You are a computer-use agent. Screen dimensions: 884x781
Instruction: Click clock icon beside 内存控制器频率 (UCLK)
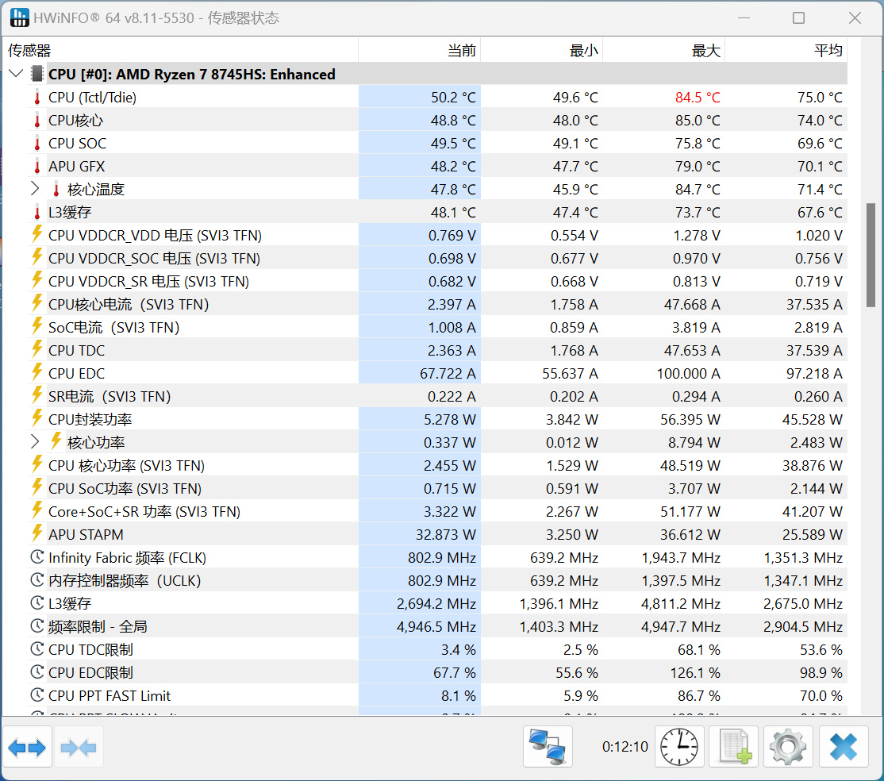pyautogui.click(x=37, y=580)
